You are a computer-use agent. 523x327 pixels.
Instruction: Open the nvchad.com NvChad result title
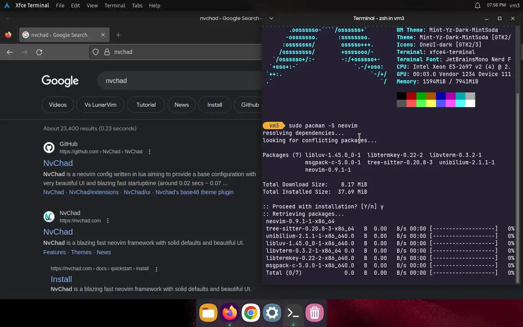click(x=58, y=232)
